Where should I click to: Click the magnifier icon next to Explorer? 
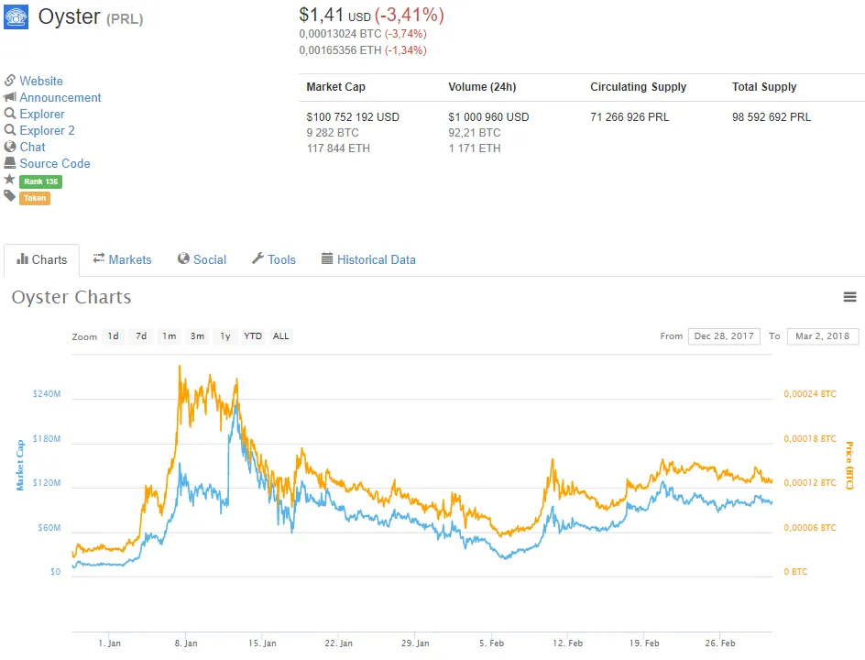point(9,114)
